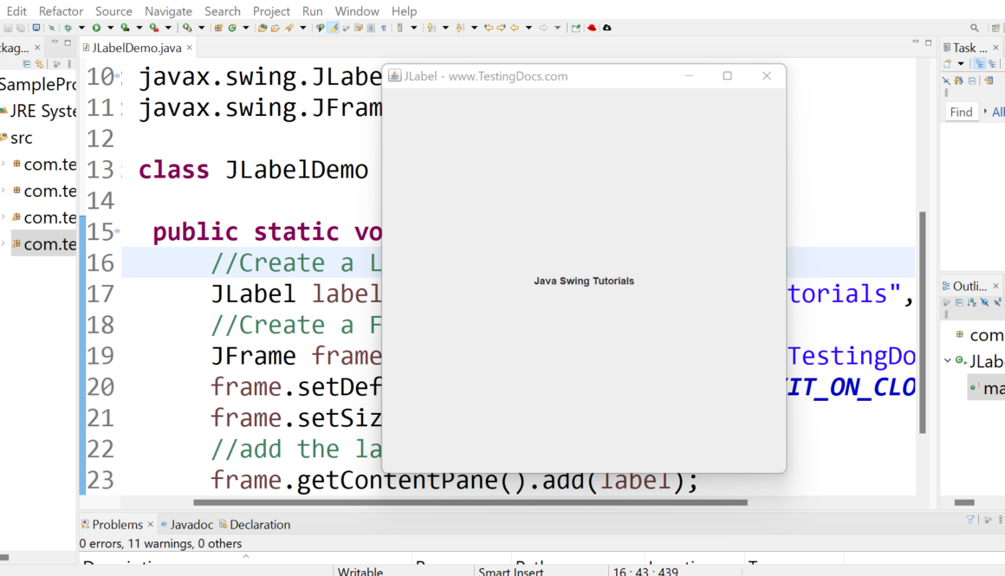Click the toolbar Search magnifier icon
Viewport: 1005px width, 576px height.
click(x=975, y=28)
